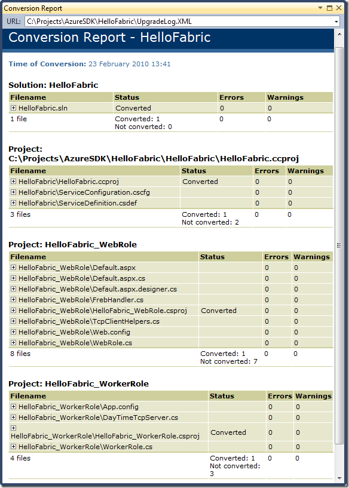
Task: Expand the Default.aspx.designer.cs entry
Action: [13, 289]
